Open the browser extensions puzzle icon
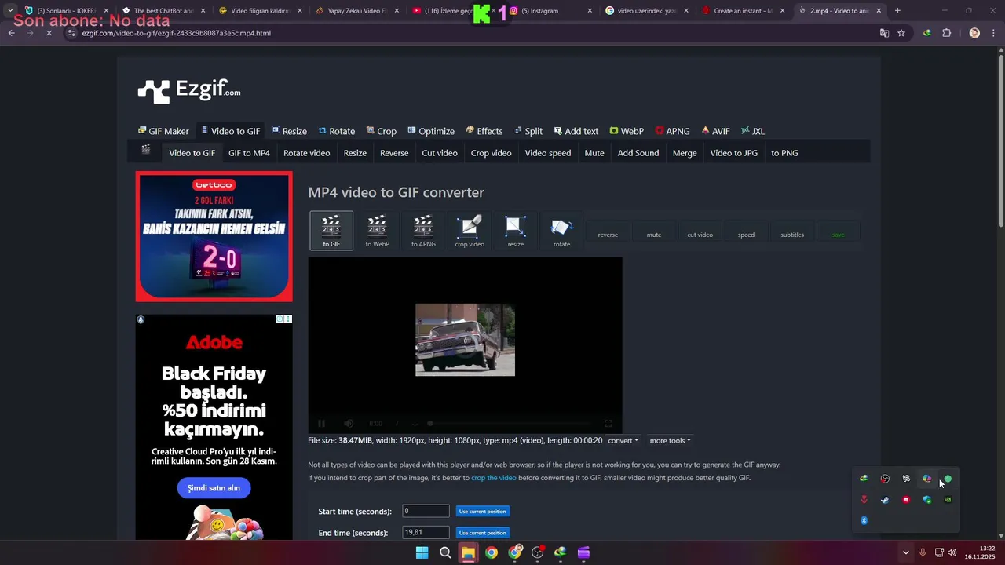1005x565 pixels. (946, 33)
